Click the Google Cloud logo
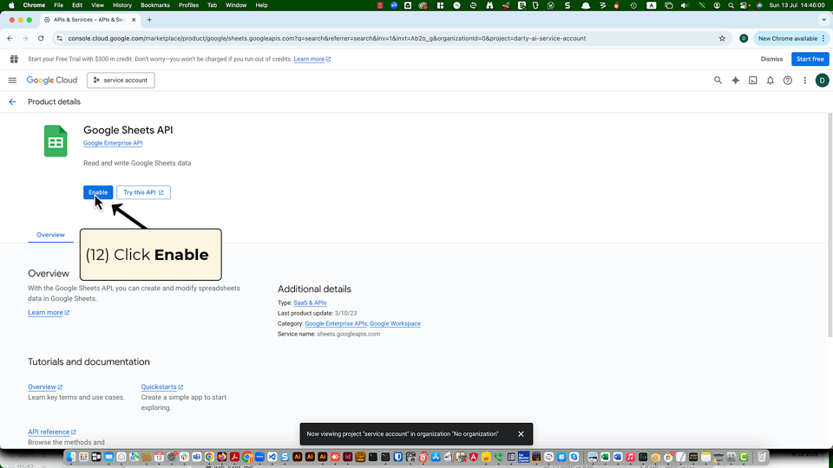 pyautogui.click(x=52, y=80)
